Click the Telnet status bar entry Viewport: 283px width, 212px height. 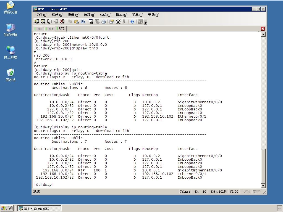pos(185,192)
